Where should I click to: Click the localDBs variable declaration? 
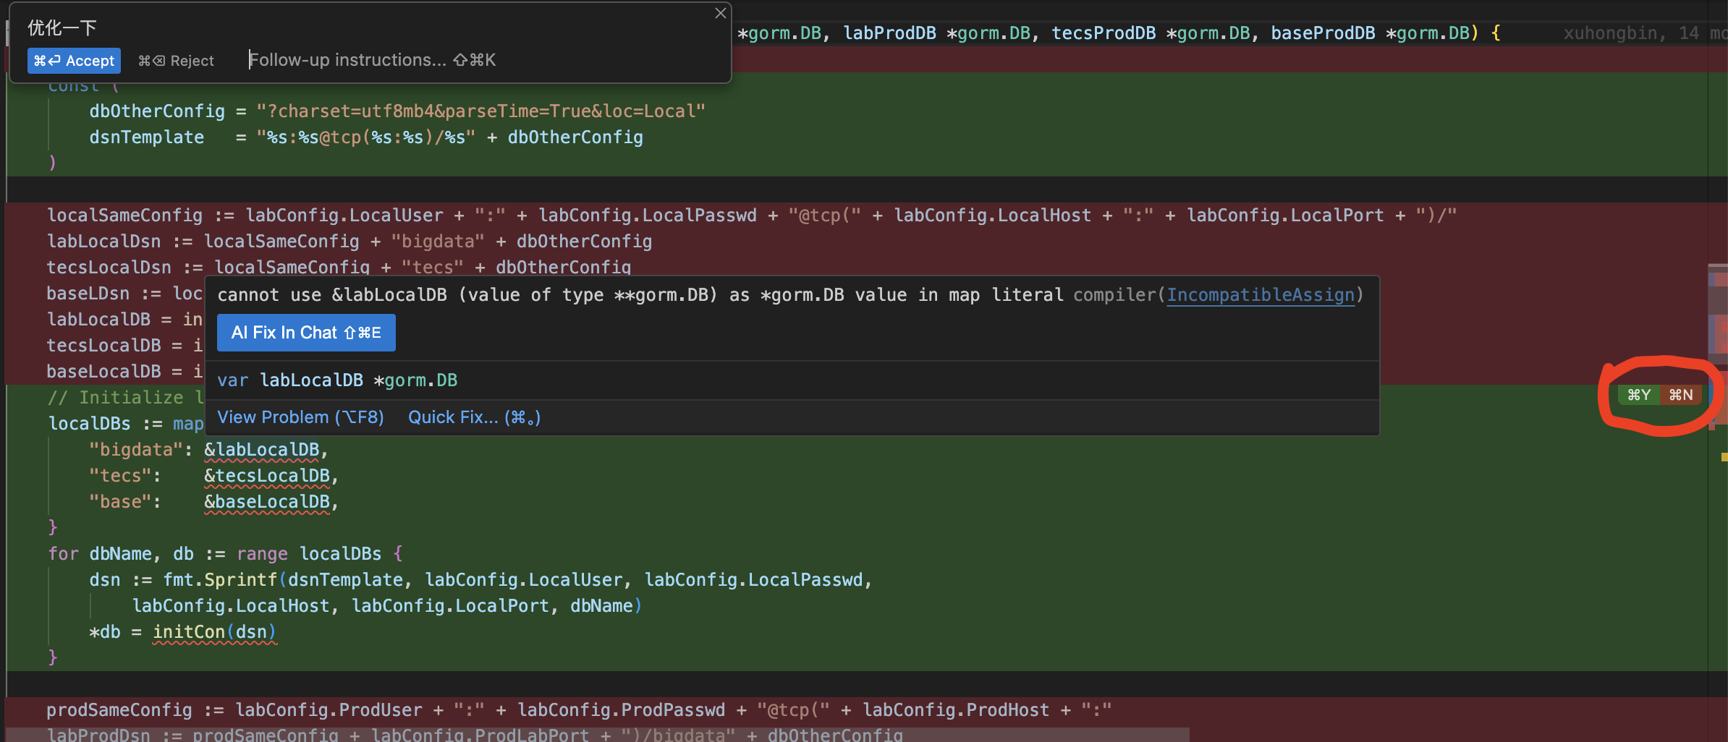coord(89,424)
